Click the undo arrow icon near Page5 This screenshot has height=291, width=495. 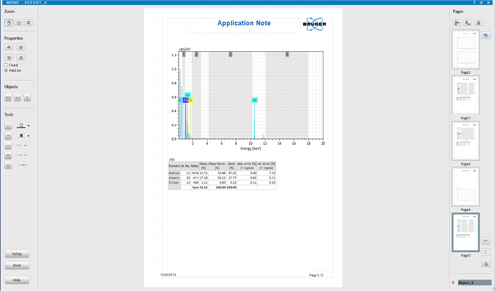(x=486, y=241)
